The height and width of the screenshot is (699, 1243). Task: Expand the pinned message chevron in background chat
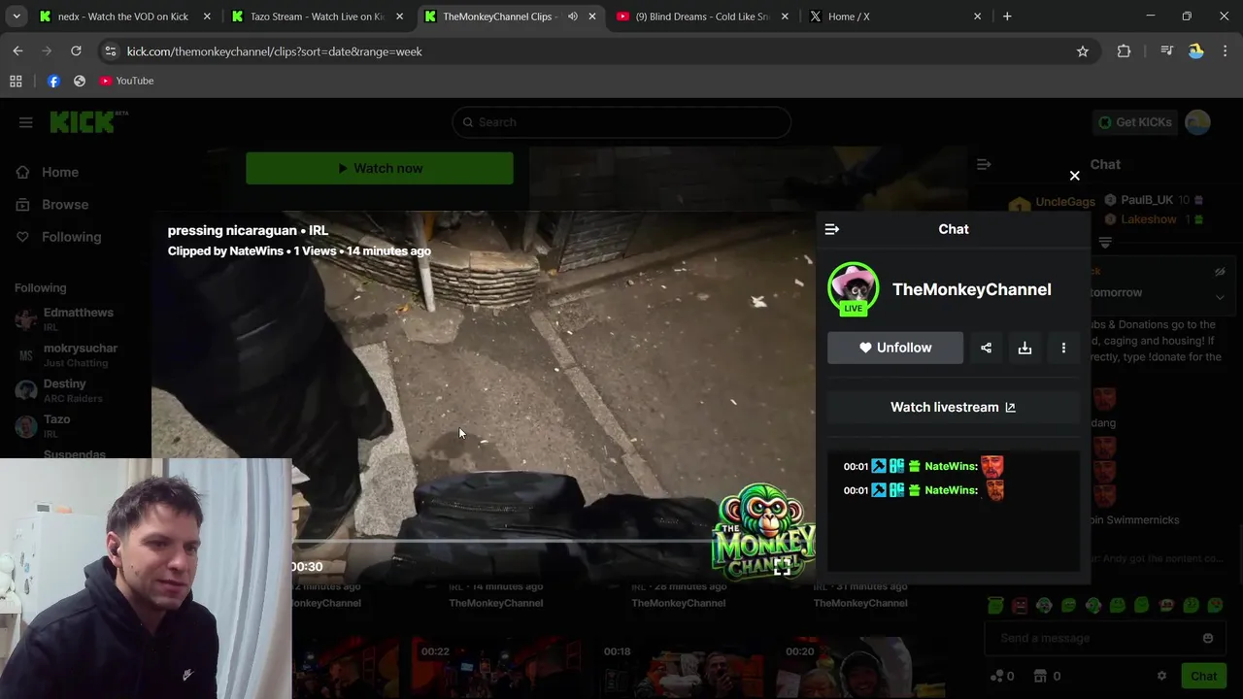1220,296
